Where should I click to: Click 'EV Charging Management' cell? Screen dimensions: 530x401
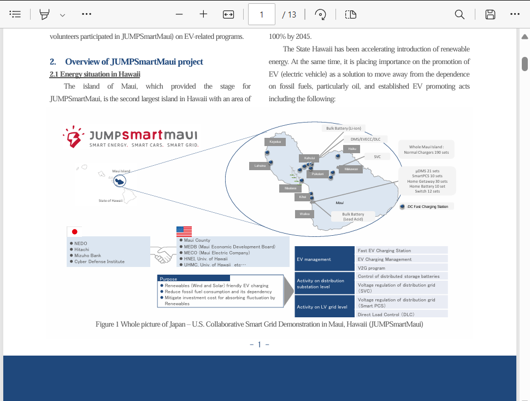(401, 259)
